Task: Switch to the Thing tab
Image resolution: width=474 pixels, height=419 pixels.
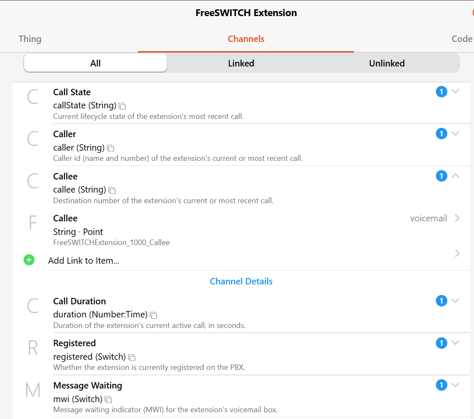Action: [x=30, y=39]
